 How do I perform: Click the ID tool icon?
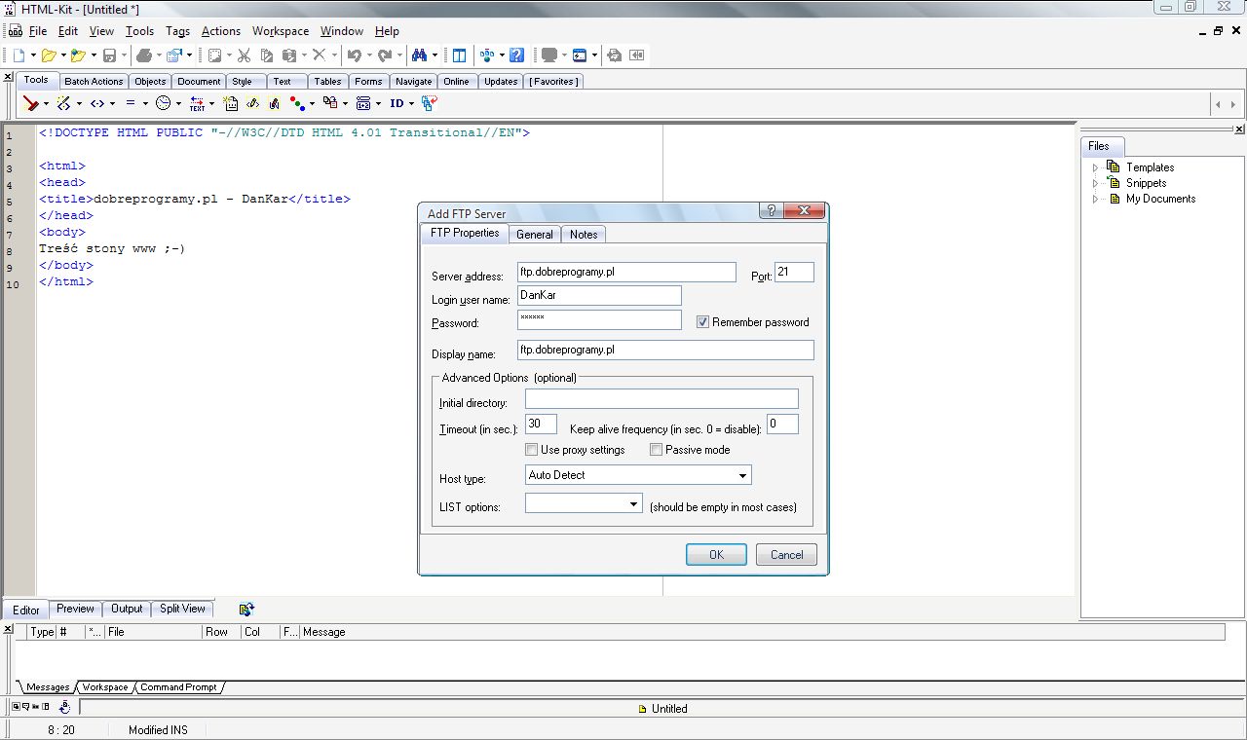pyautogui.click(x=397, y=103)
